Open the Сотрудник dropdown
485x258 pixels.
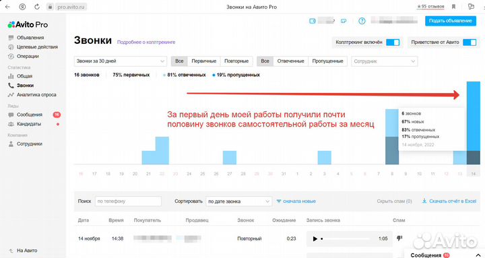tap(384, 61)
